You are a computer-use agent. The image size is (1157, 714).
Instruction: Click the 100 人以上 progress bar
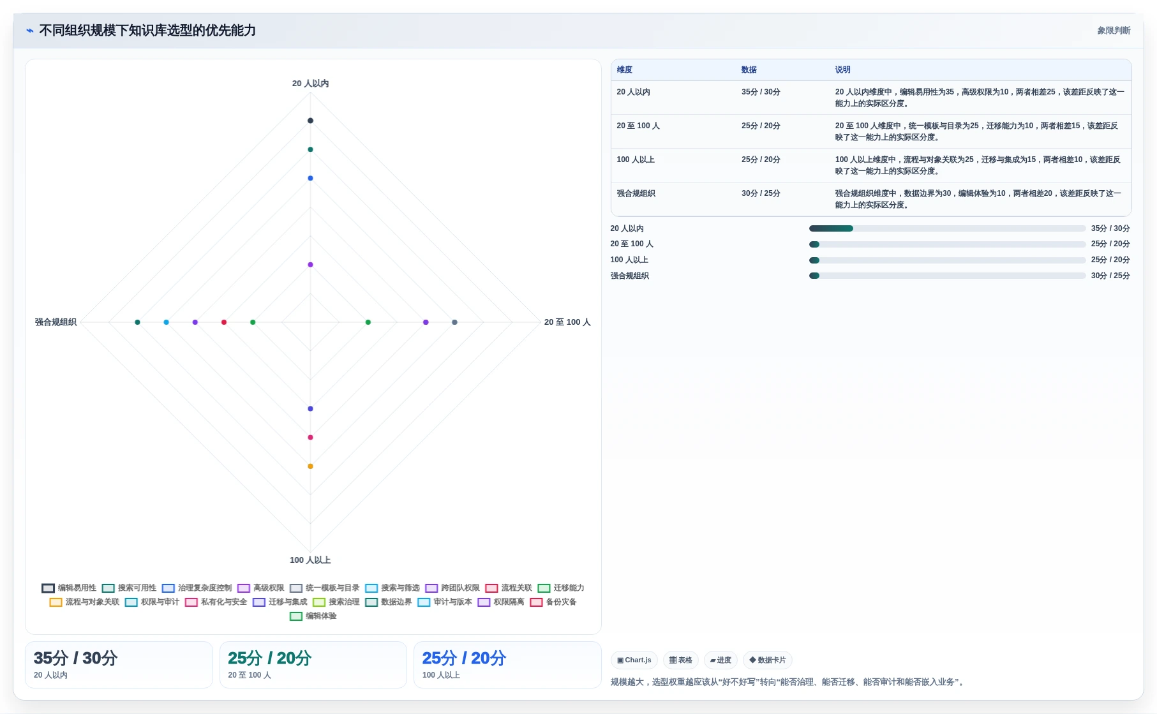coord(947,260)
